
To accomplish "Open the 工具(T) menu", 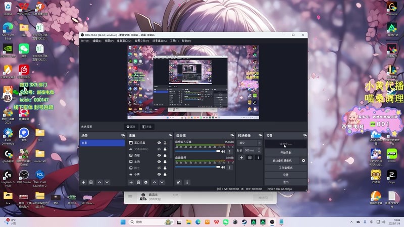I will 174,41.
